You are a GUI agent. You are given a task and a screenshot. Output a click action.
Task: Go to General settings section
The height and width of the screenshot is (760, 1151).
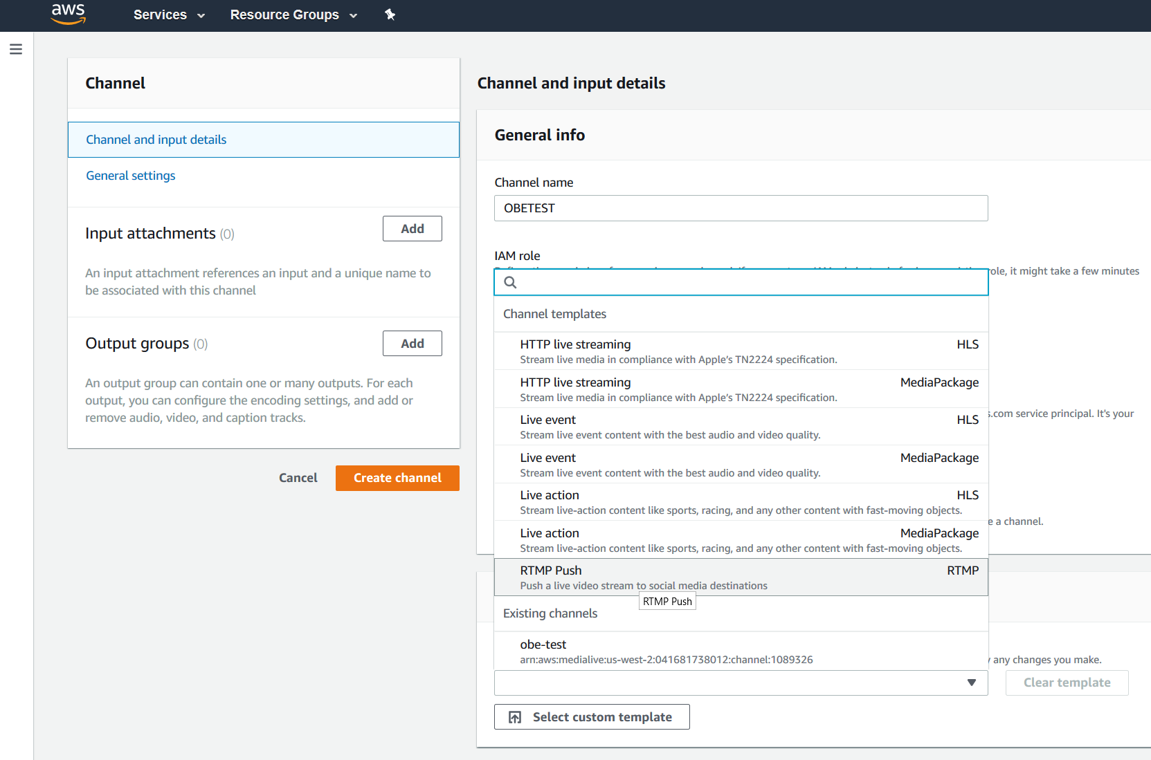coord(131,176)
